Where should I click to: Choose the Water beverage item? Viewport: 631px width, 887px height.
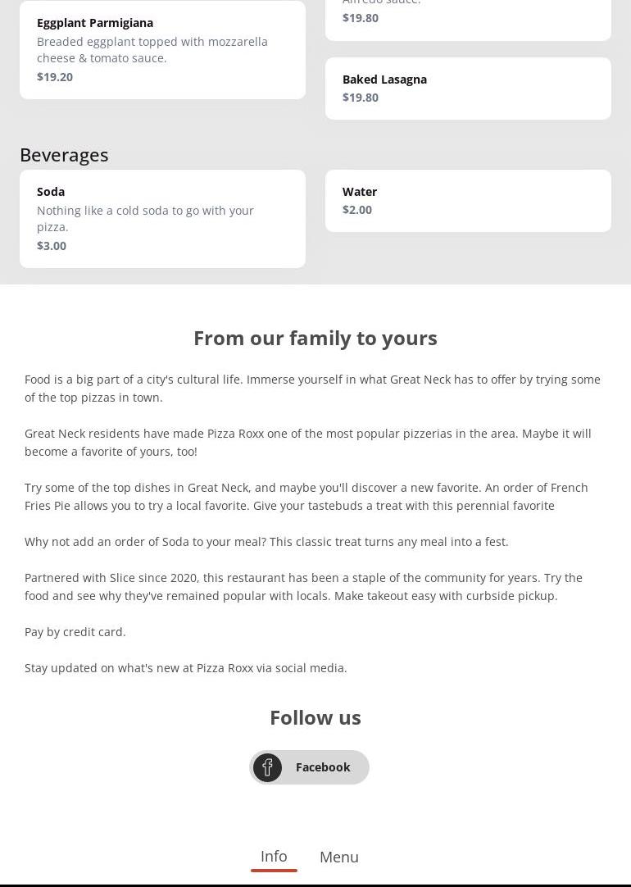coord(360,192)
